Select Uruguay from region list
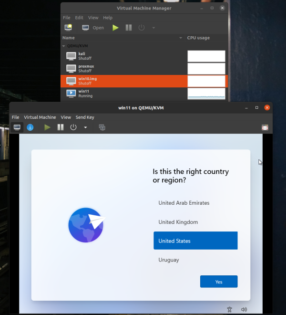Screen dimensions: 286x315 point(195,260)
